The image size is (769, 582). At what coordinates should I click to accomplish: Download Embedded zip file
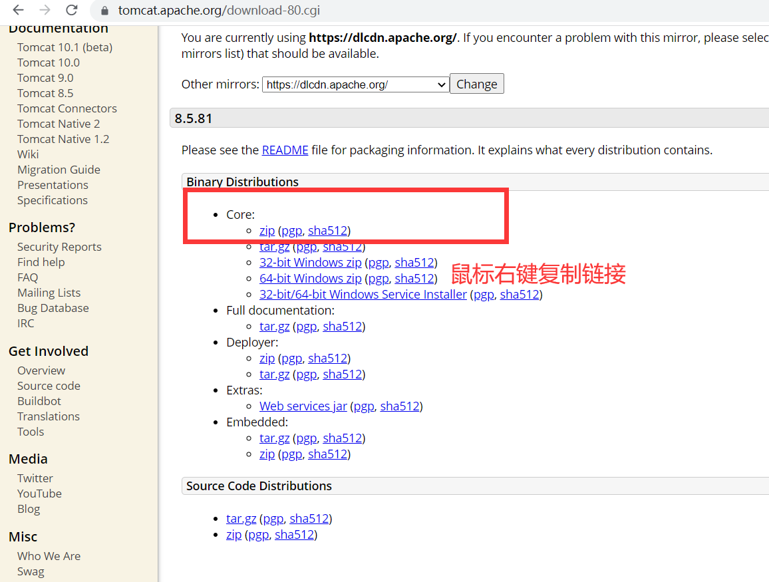[x=267, y=454]
